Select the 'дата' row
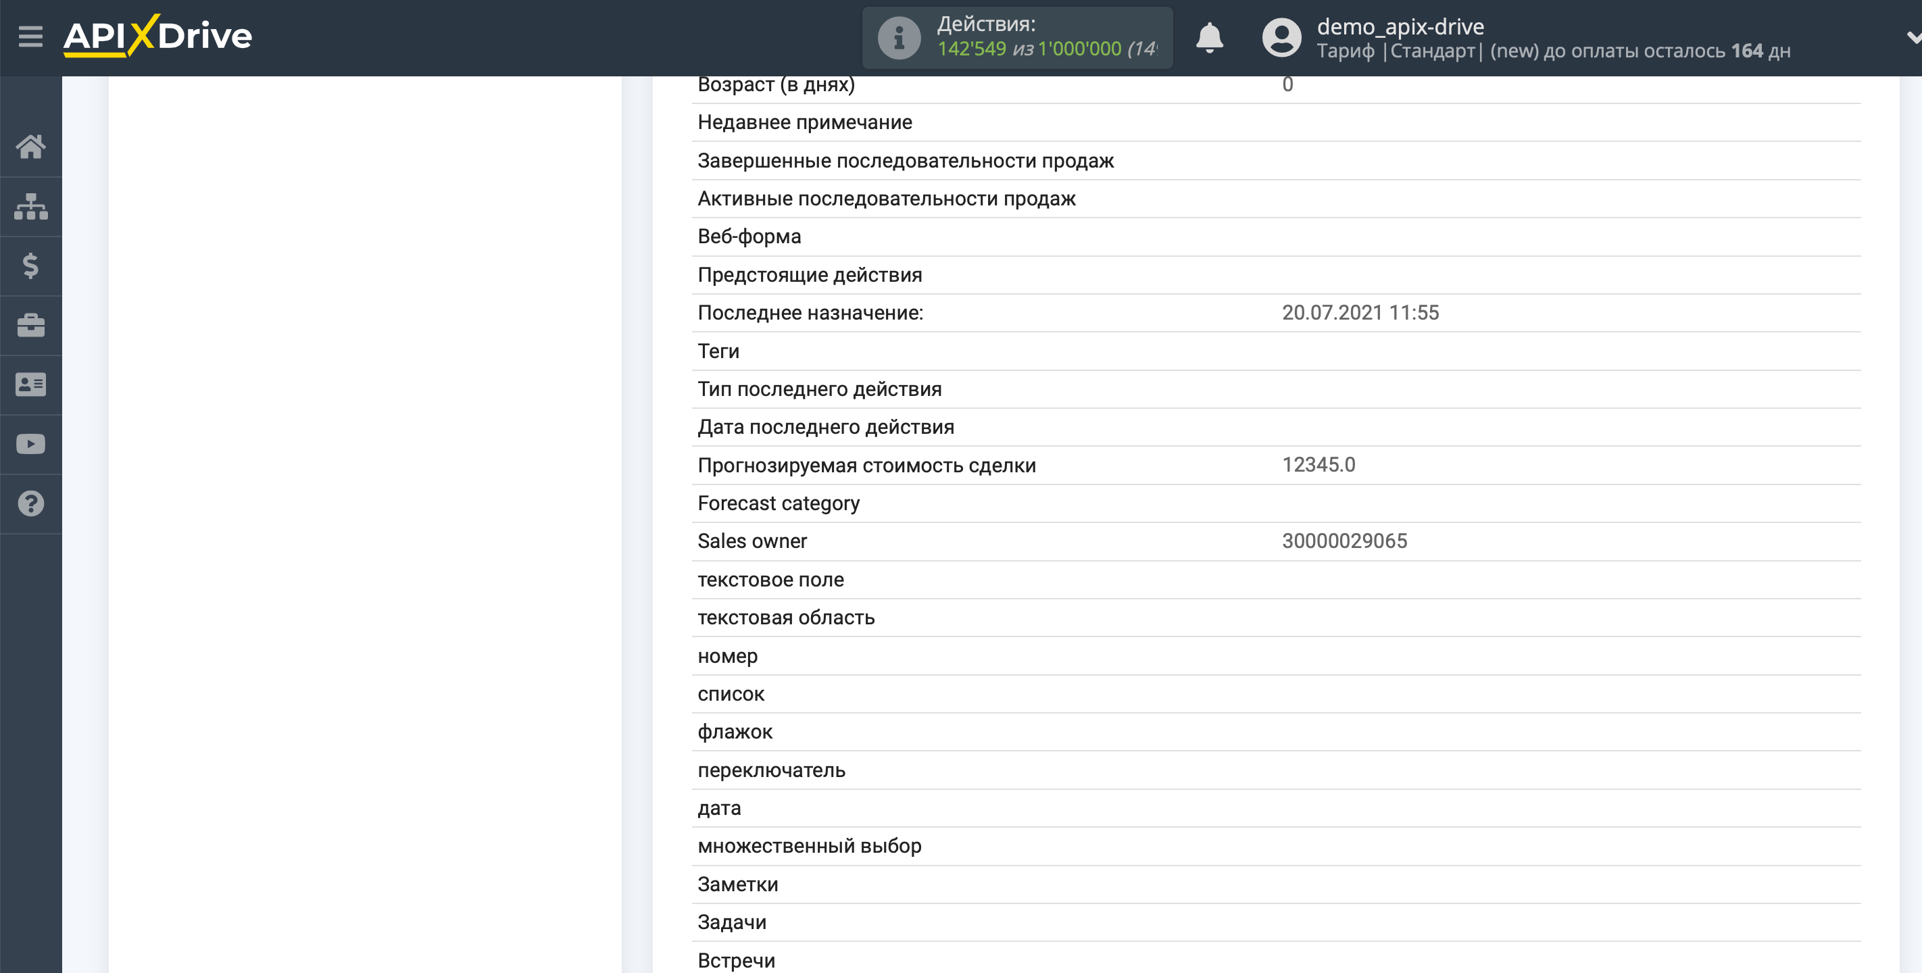This screenshot has width=1922, height=973. 1276,808
